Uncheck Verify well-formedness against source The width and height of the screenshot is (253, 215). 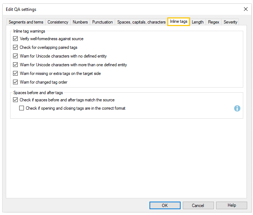point(15,39)
